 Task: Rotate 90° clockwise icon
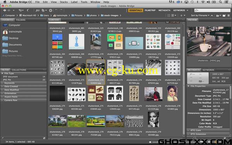click(61, 10)
